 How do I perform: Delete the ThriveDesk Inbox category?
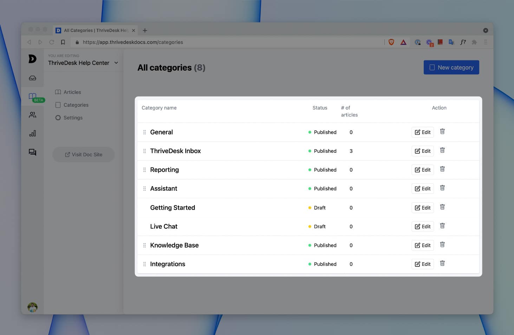pos(442,150)
